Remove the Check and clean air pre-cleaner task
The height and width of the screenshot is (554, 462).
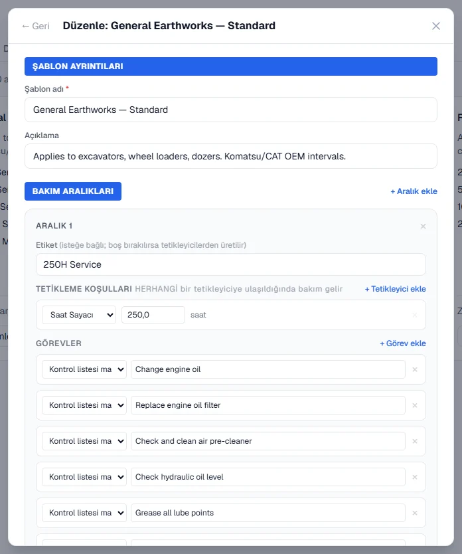coord(415,441)
